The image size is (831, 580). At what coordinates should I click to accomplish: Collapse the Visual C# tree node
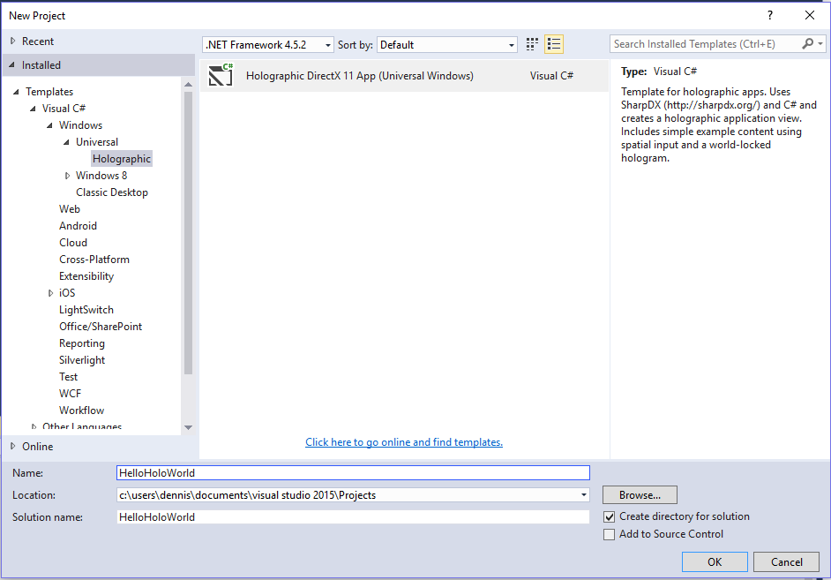33,109
